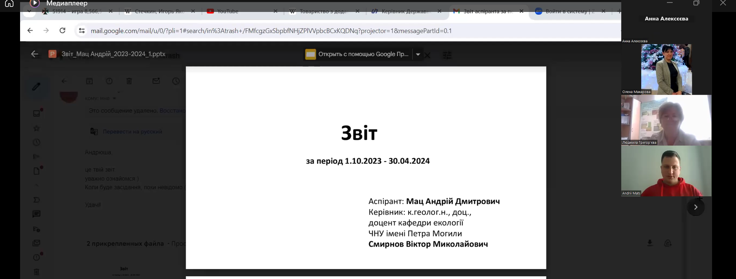This screenshot has width=736, height=279.
Task: Click the archive icon in mail toolbar
Action: (90, 81)
